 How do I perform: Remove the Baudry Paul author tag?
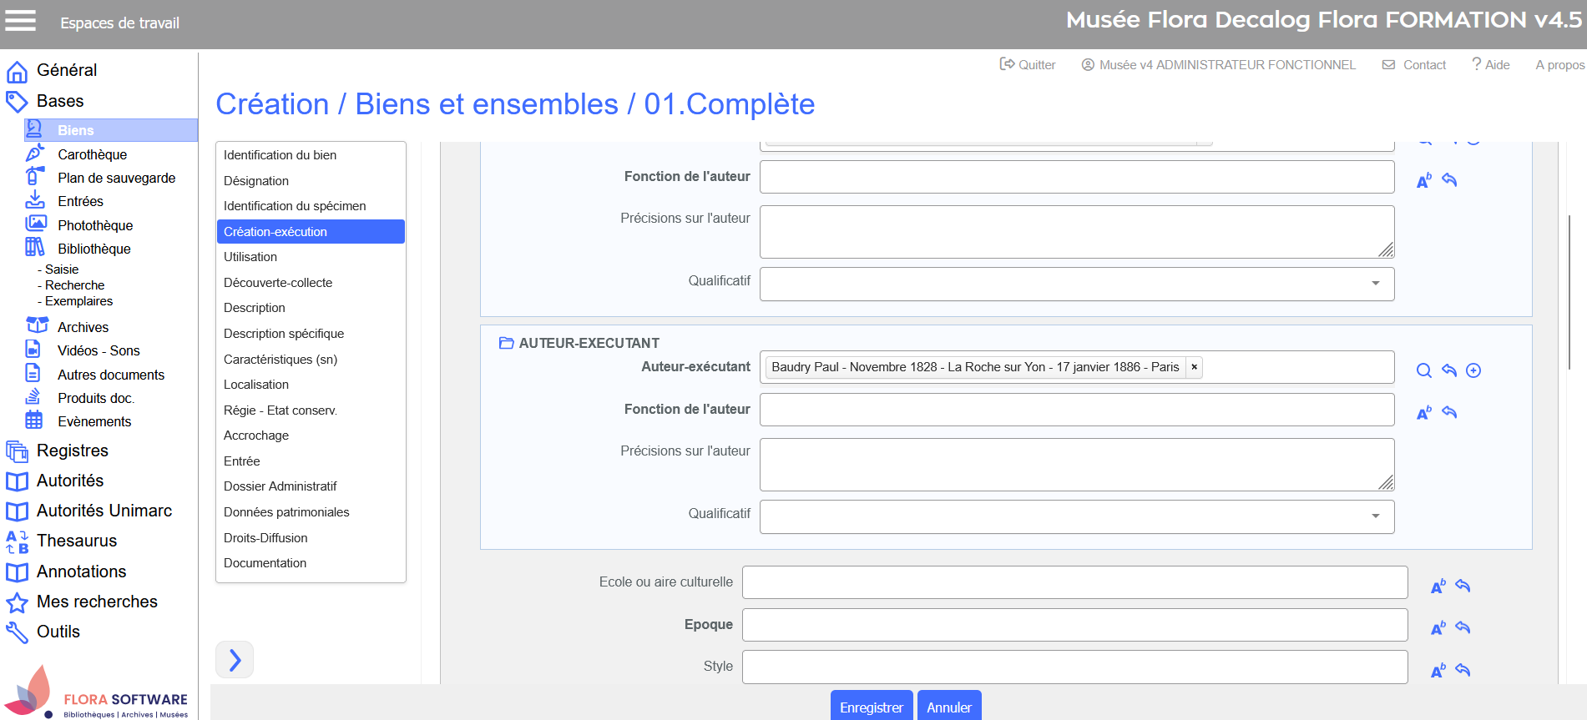tap(1194, 367)
